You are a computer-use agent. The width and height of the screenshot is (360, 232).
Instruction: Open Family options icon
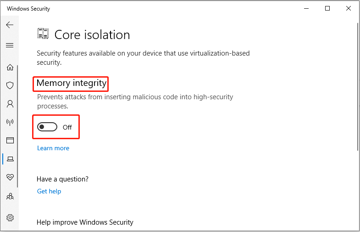[10, 196]
